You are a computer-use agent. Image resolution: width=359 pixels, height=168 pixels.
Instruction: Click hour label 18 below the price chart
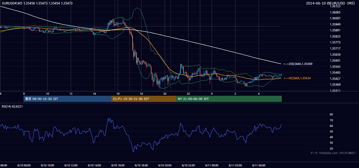(141, 94)
